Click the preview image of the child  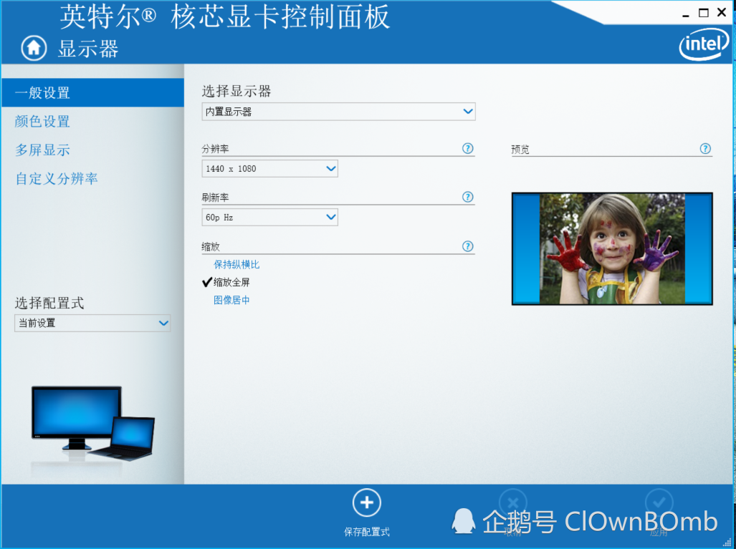point(611,248)
